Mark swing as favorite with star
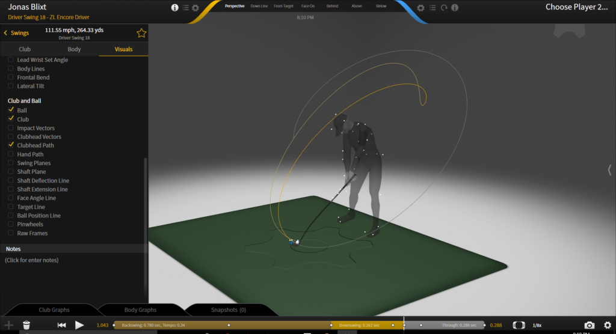This screenshot has width=616, height=334. coord(141,33)
